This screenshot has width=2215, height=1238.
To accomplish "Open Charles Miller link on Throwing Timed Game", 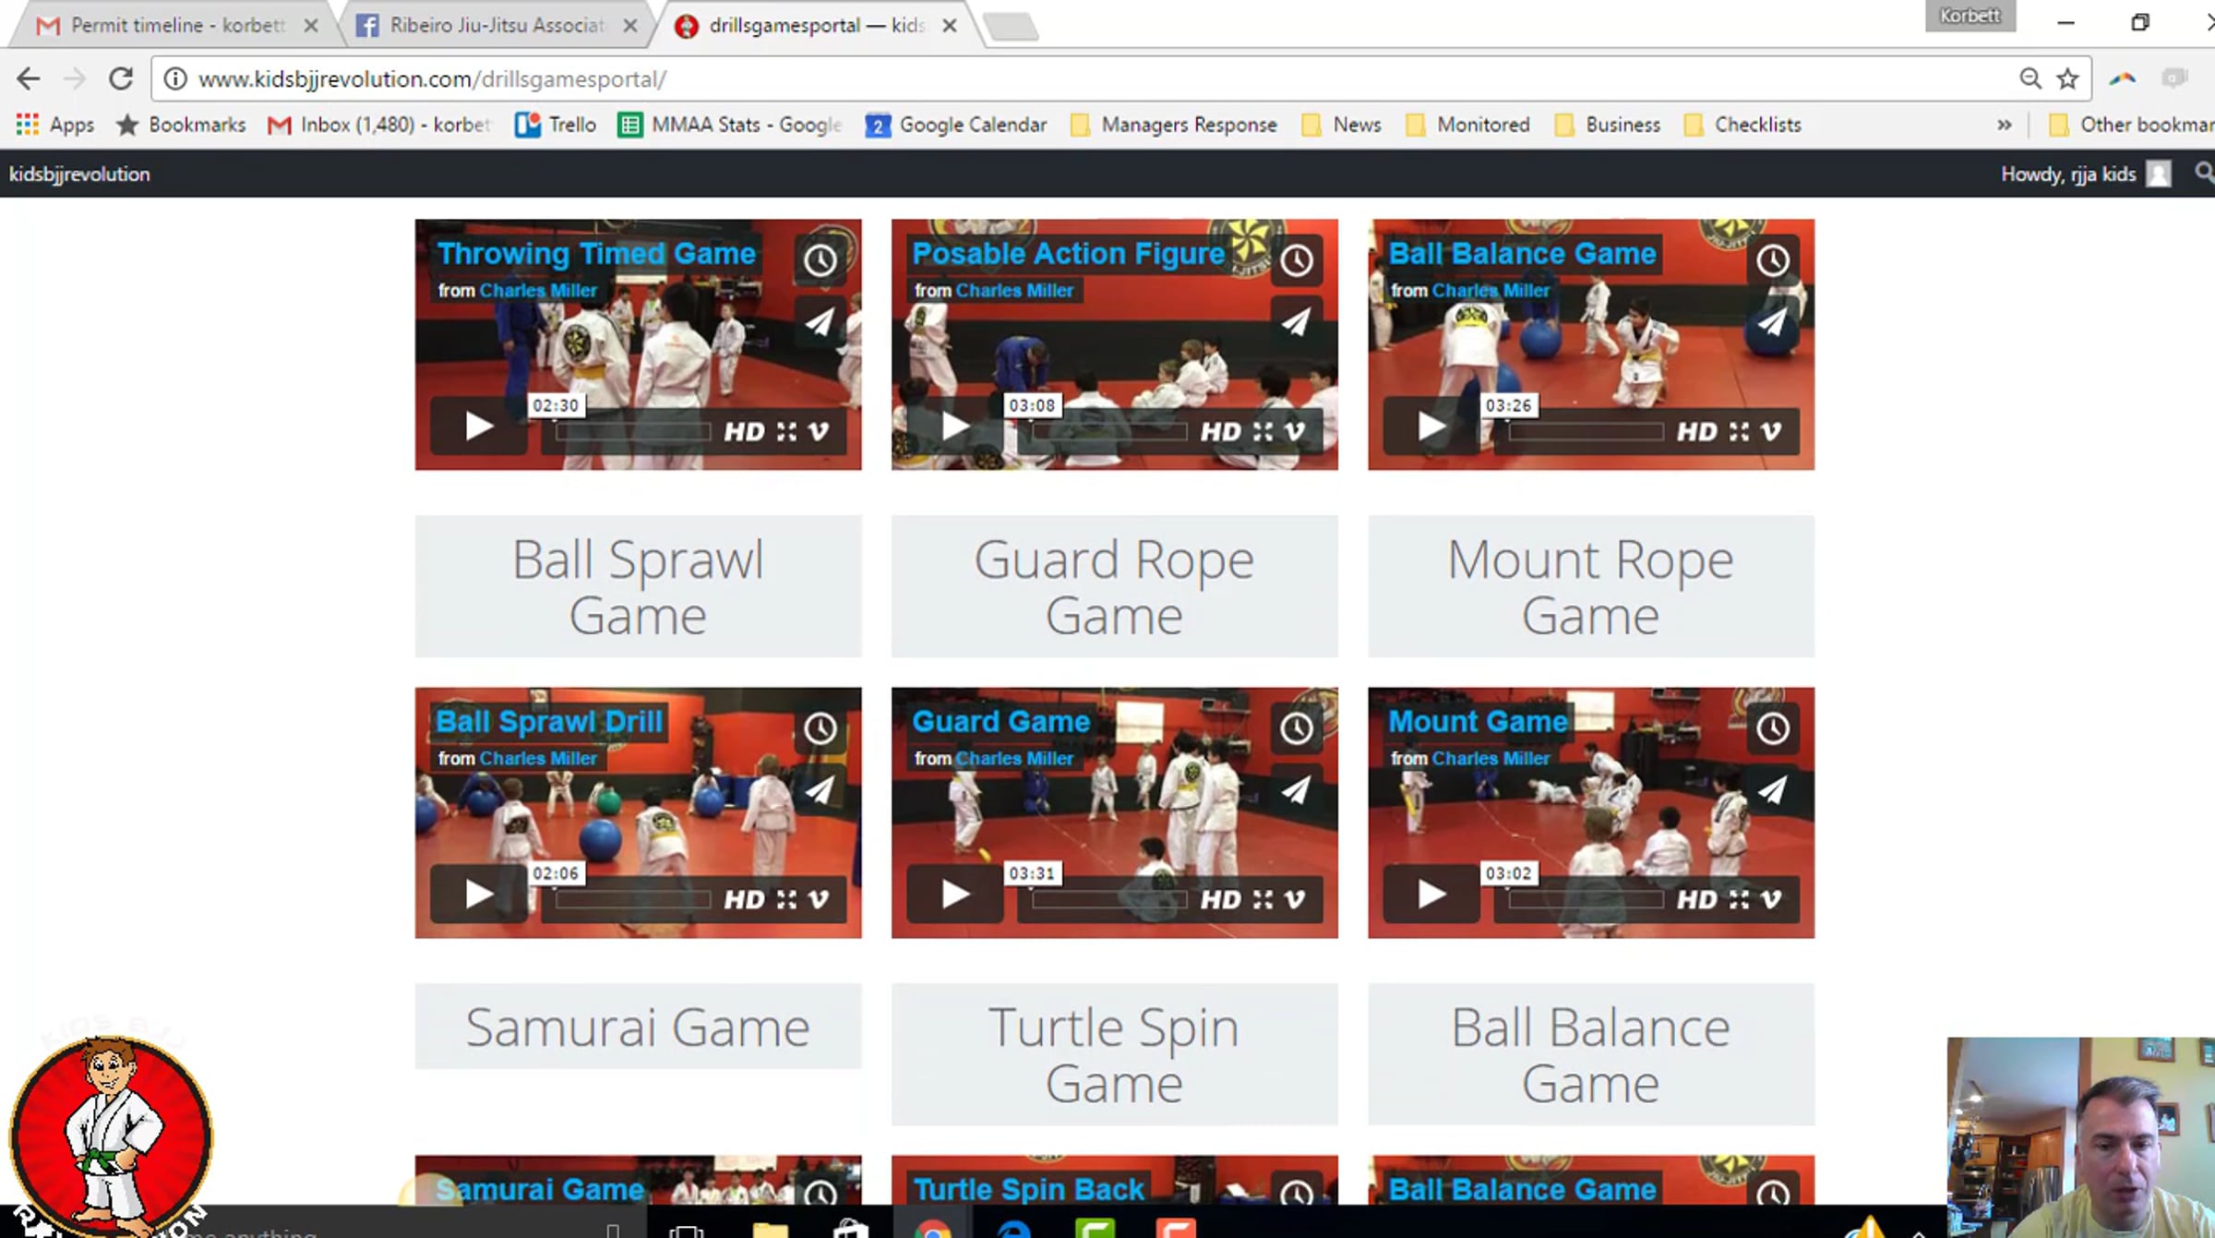I will point(538,291).
